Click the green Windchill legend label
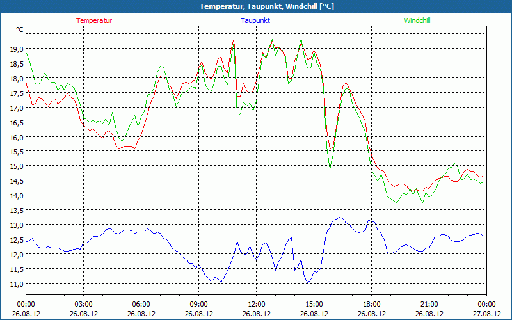 coord(417,20)
